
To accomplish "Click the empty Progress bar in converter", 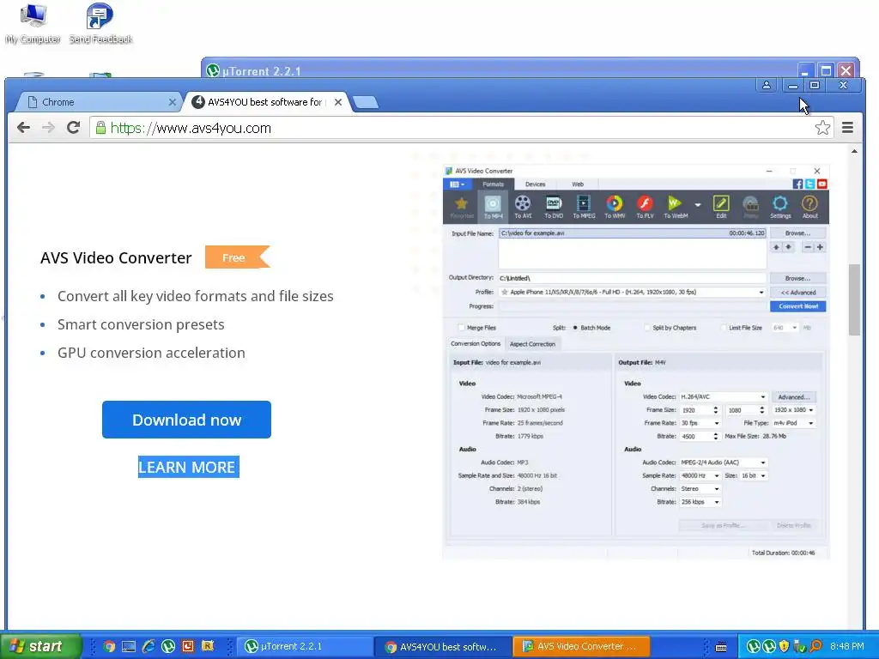I will (632, 306).
